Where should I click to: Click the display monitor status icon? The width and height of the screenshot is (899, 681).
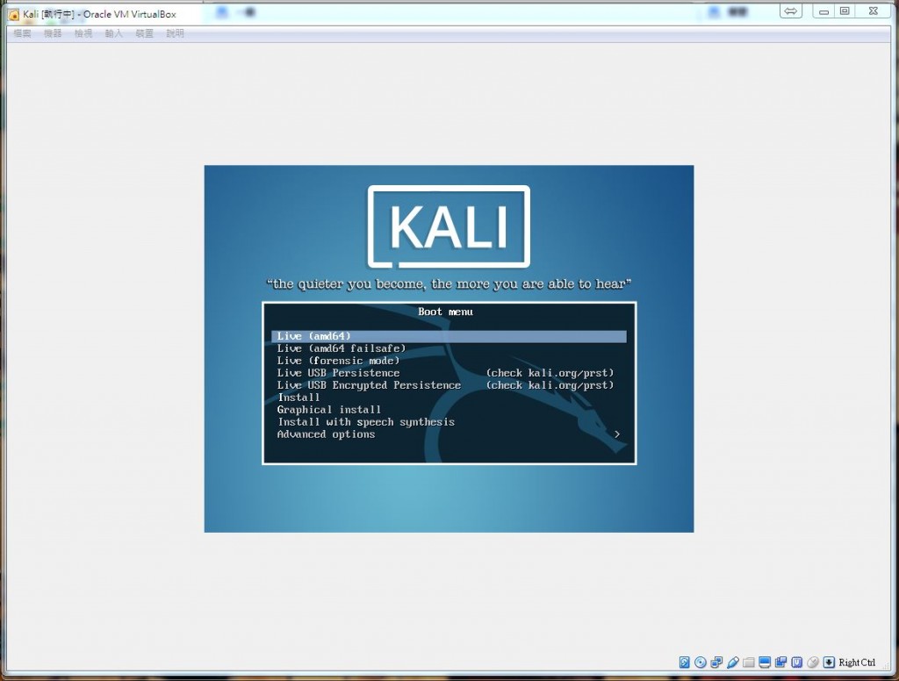tap(765, 663)
